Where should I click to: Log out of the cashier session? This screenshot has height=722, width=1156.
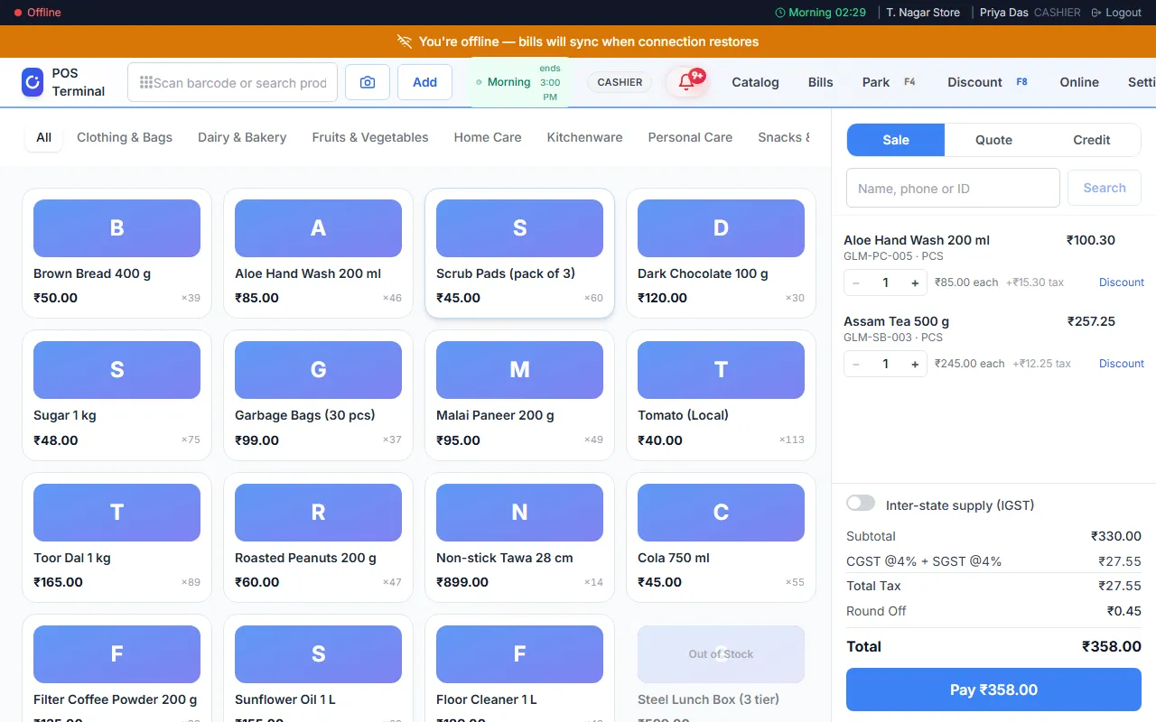[1116, 13]
